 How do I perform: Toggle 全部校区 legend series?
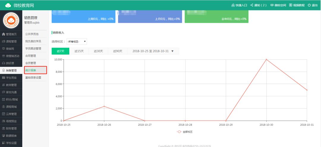tap(185, 132)
